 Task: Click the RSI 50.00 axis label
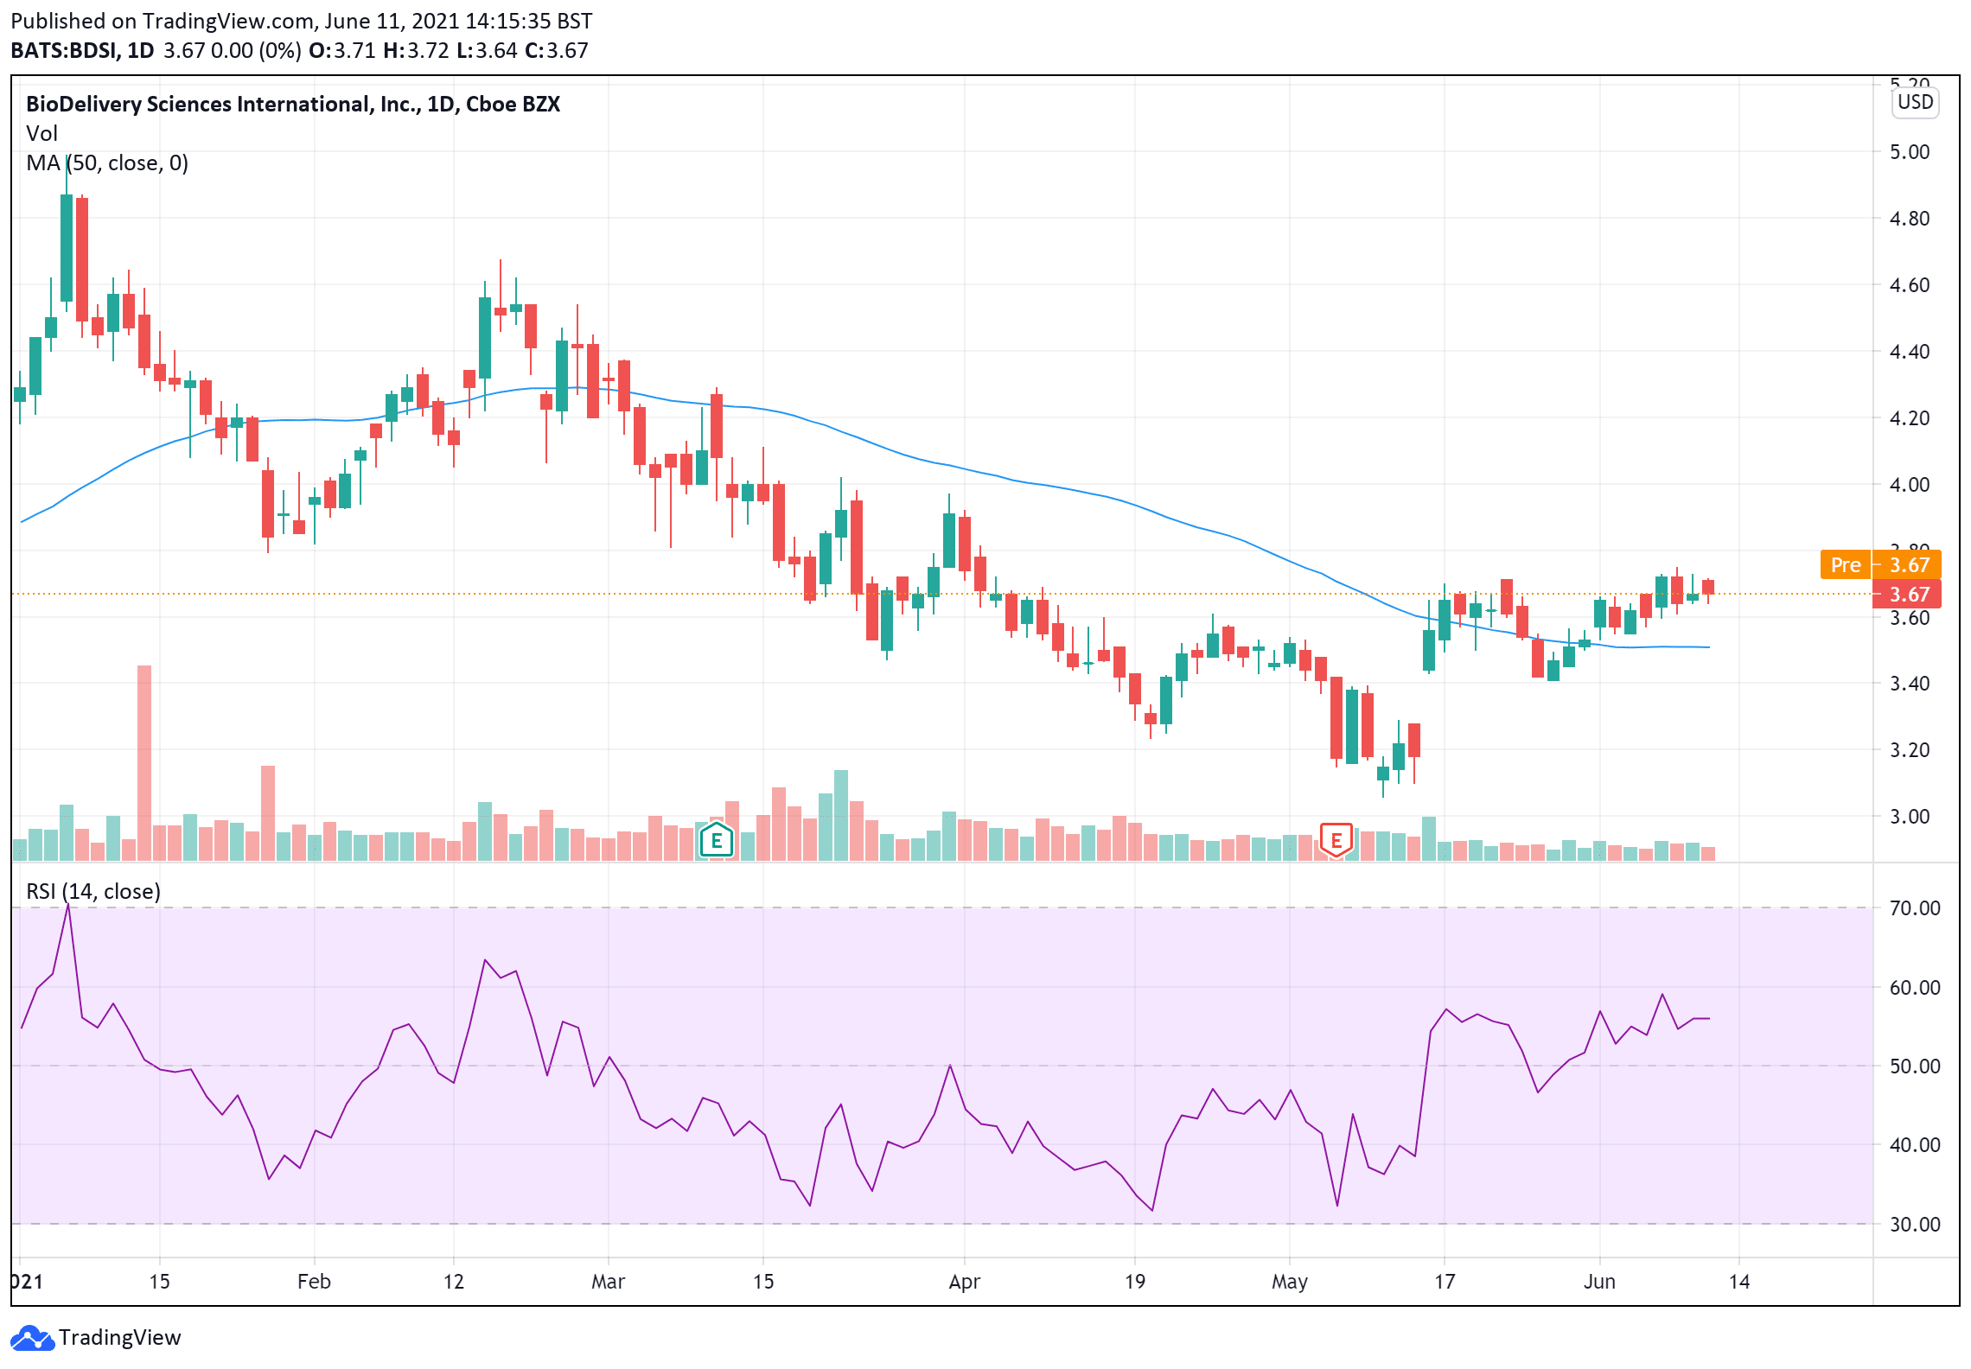click(x=1914, y=1067)
